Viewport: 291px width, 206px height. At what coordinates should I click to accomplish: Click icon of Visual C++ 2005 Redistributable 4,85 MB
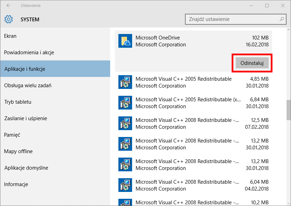pyautogui.click(x=125, y=82)
